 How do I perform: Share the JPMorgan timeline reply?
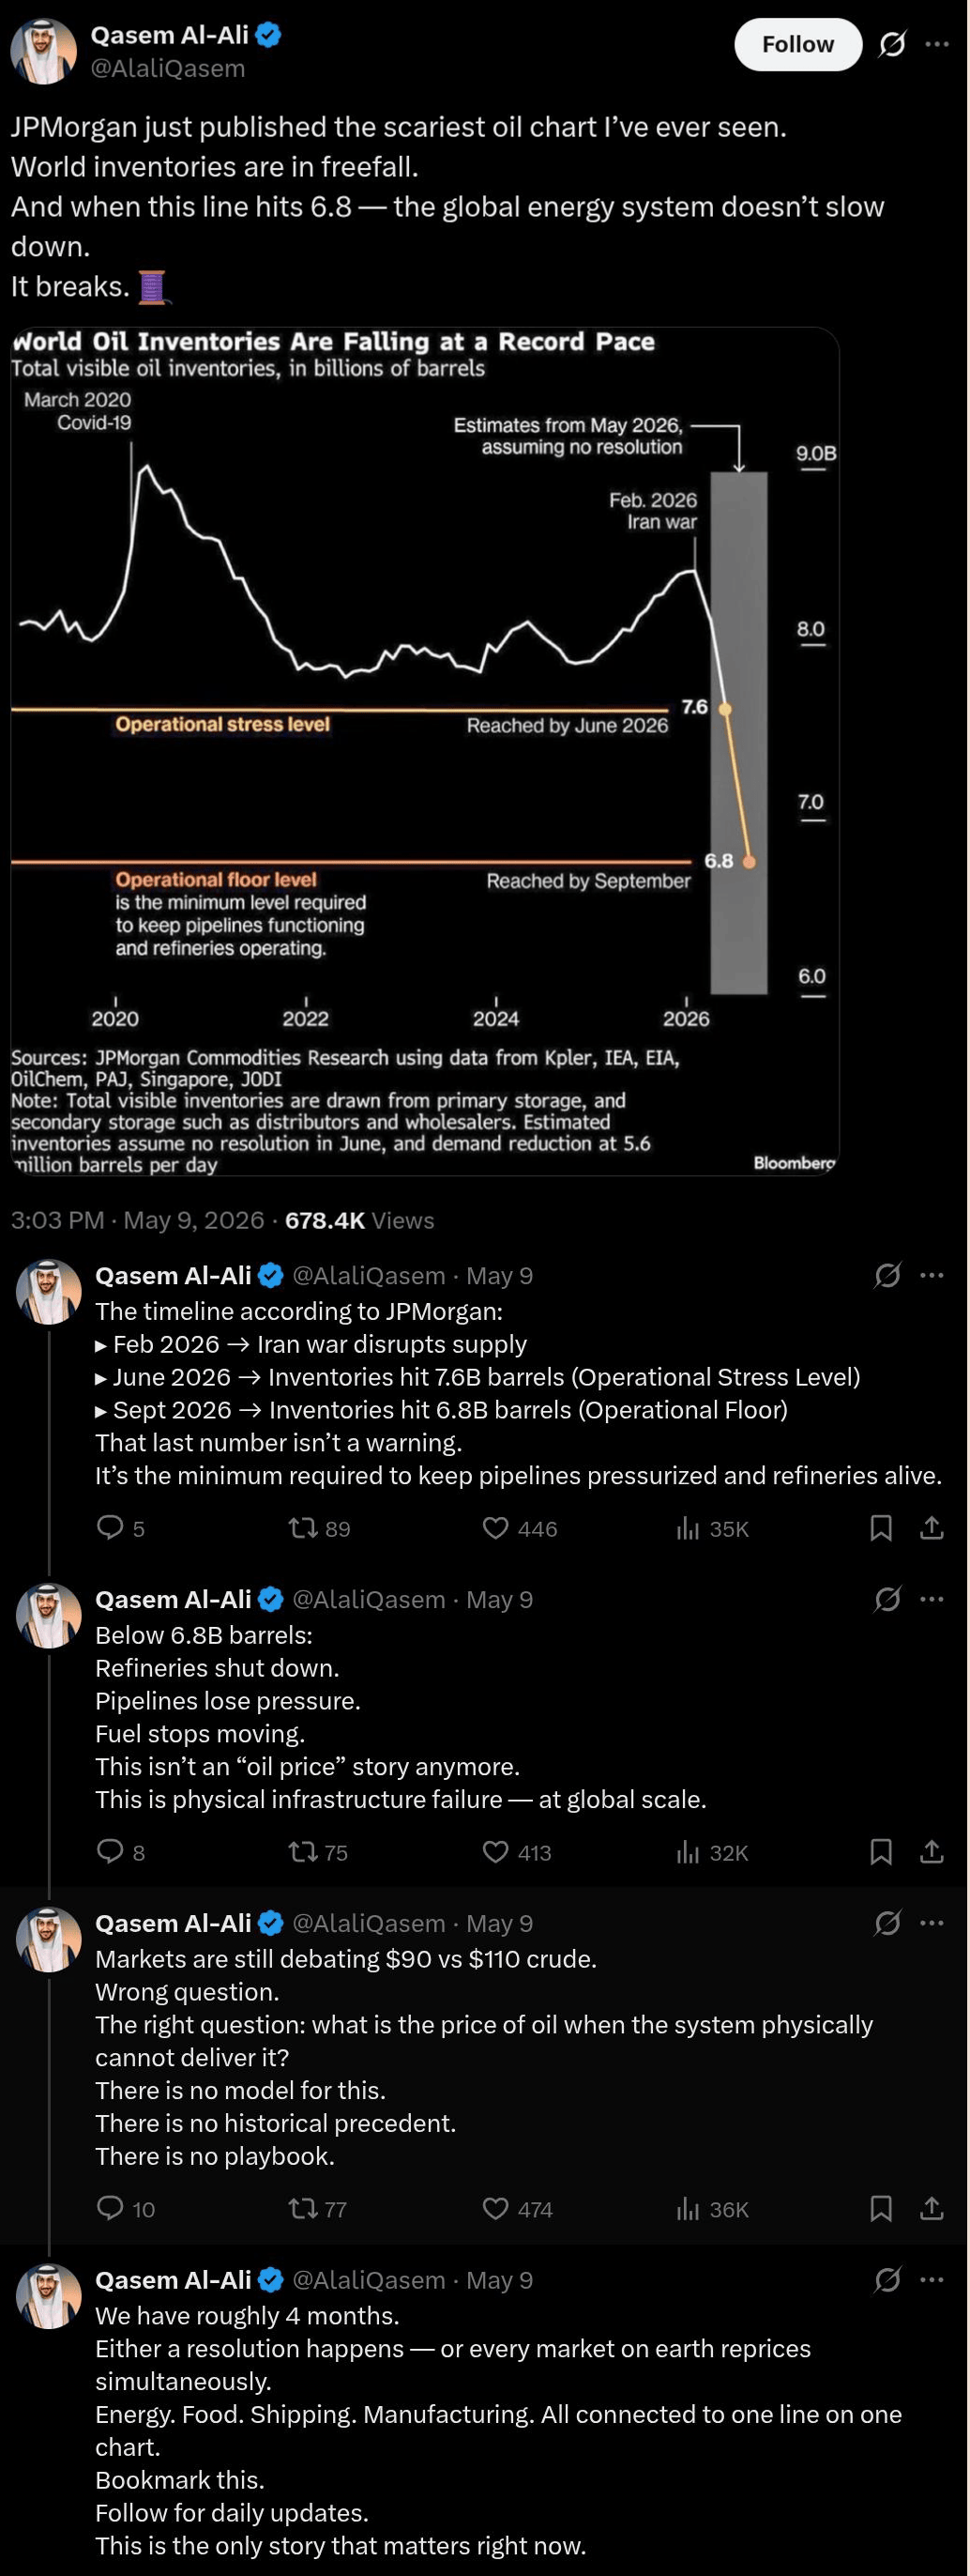(x=931, y=1527)
